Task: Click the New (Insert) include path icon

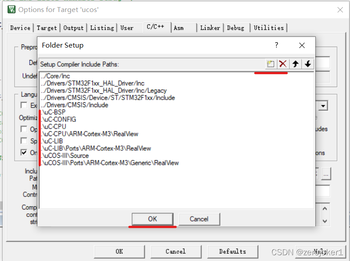Action: [270, 64]
